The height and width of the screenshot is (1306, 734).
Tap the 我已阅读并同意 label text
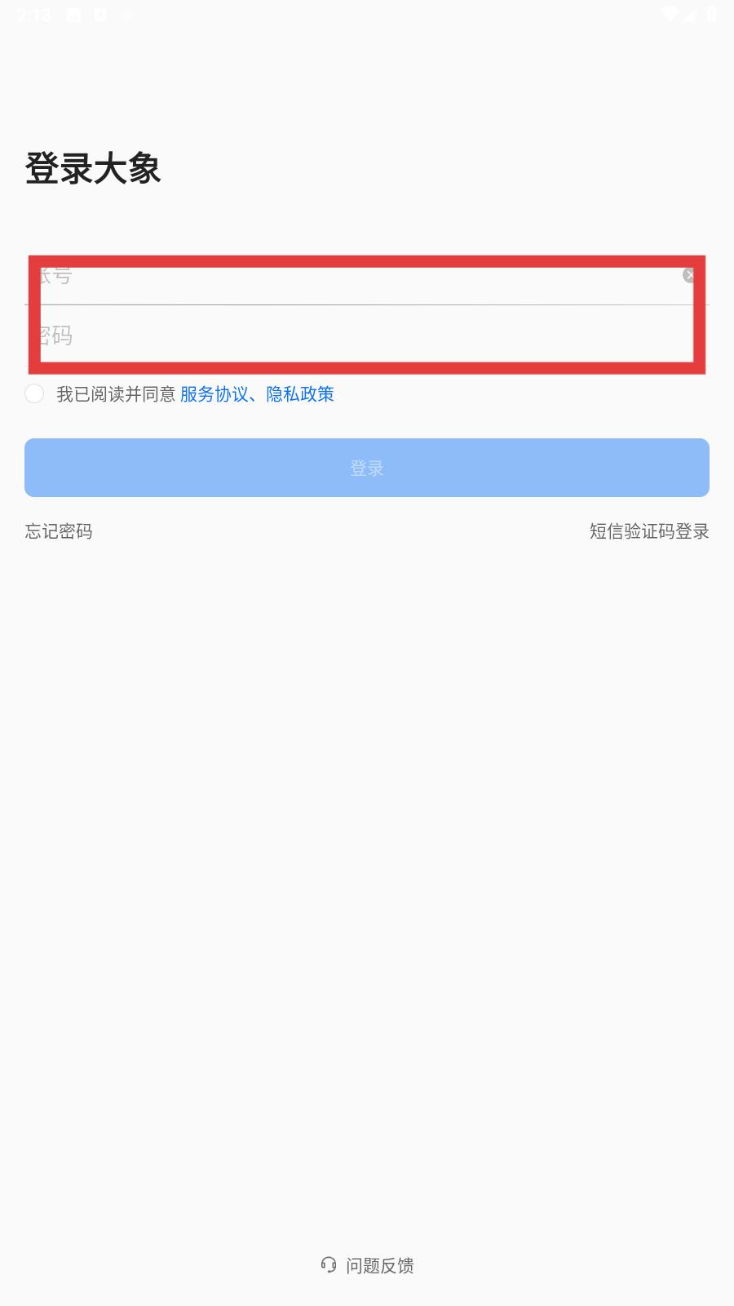116,394
